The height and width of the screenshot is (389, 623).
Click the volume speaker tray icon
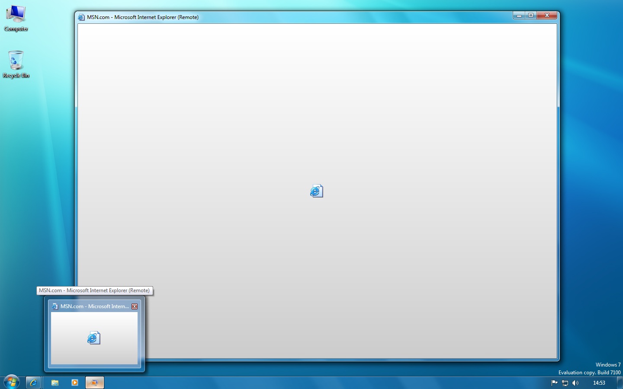575,383
